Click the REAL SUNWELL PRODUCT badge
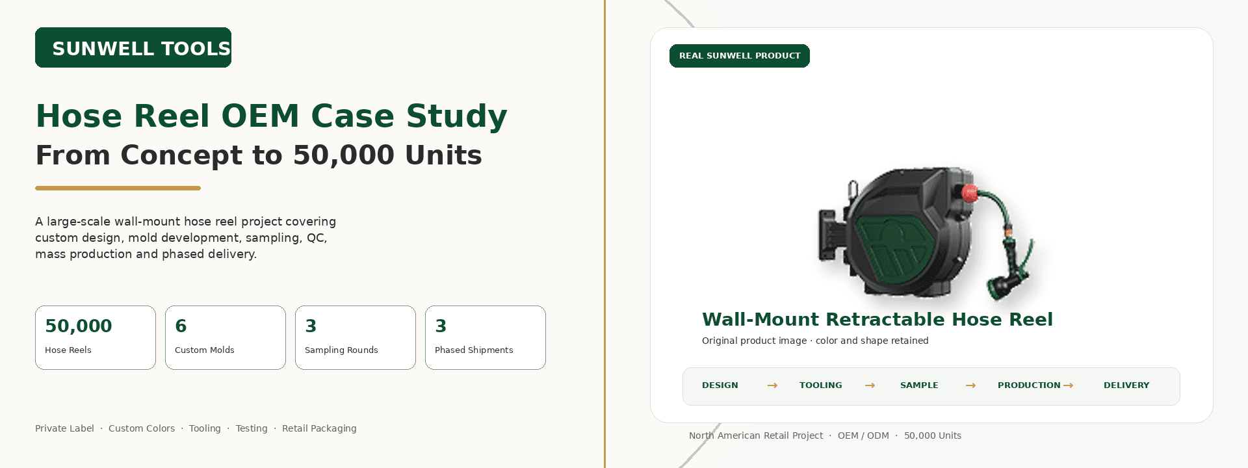This screenshot has width=1248, height=468. pos(740,56)
